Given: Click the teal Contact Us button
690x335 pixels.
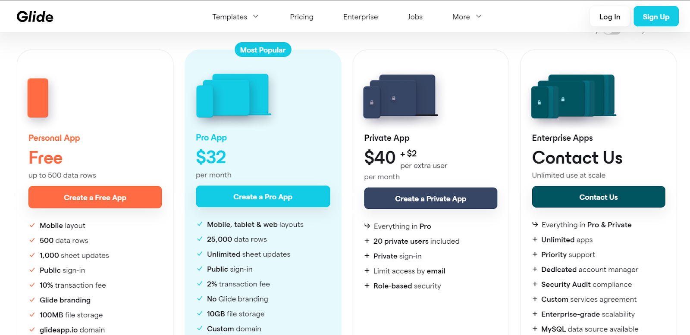Looking at the screenshot, I should [x=598, y=197].
